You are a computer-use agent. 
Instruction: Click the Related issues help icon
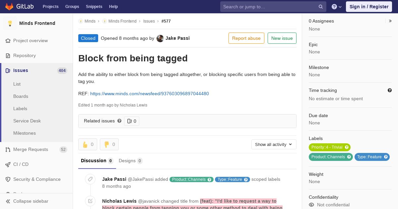click(119, 121)
